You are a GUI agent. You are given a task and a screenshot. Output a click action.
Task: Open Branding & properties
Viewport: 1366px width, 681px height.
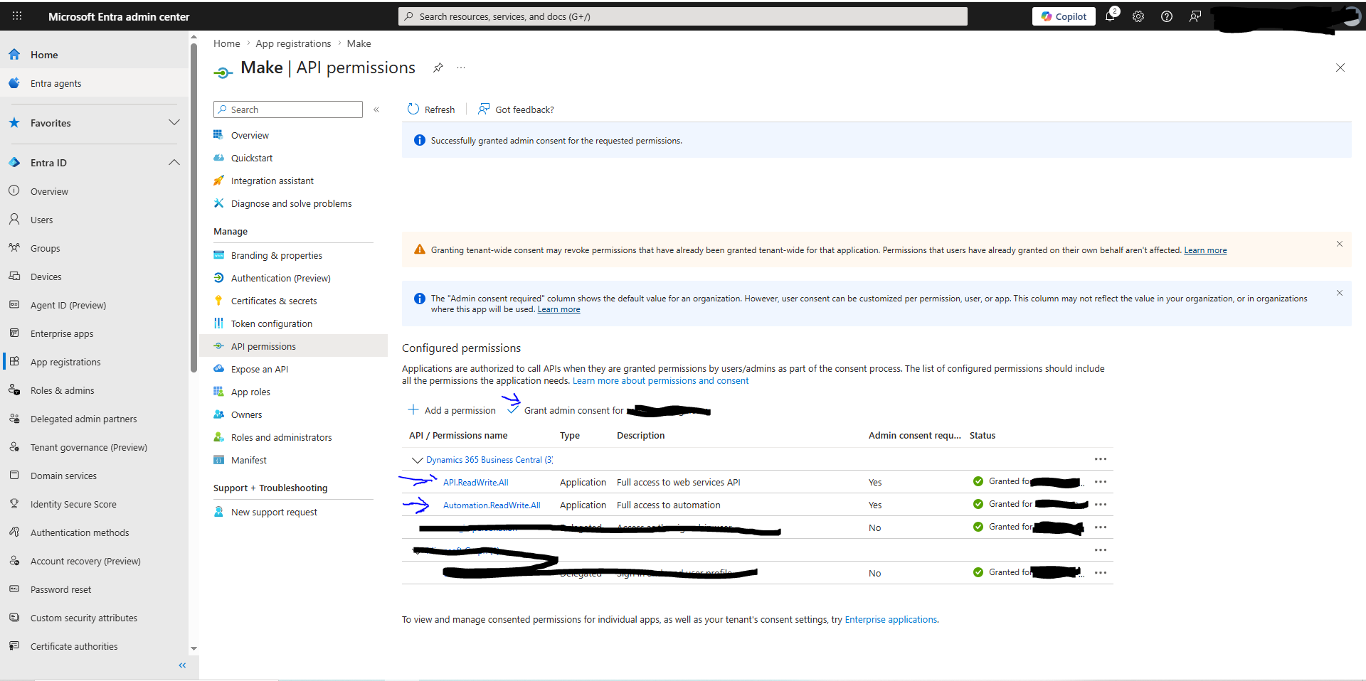pos(276,255)
